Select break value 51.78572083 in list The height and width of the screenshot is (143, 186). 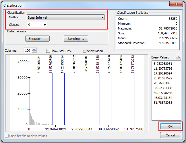[x=163, y=103]
